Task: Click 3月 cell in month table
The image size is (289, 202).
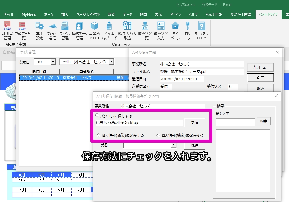Action: [x=81, y=190]
